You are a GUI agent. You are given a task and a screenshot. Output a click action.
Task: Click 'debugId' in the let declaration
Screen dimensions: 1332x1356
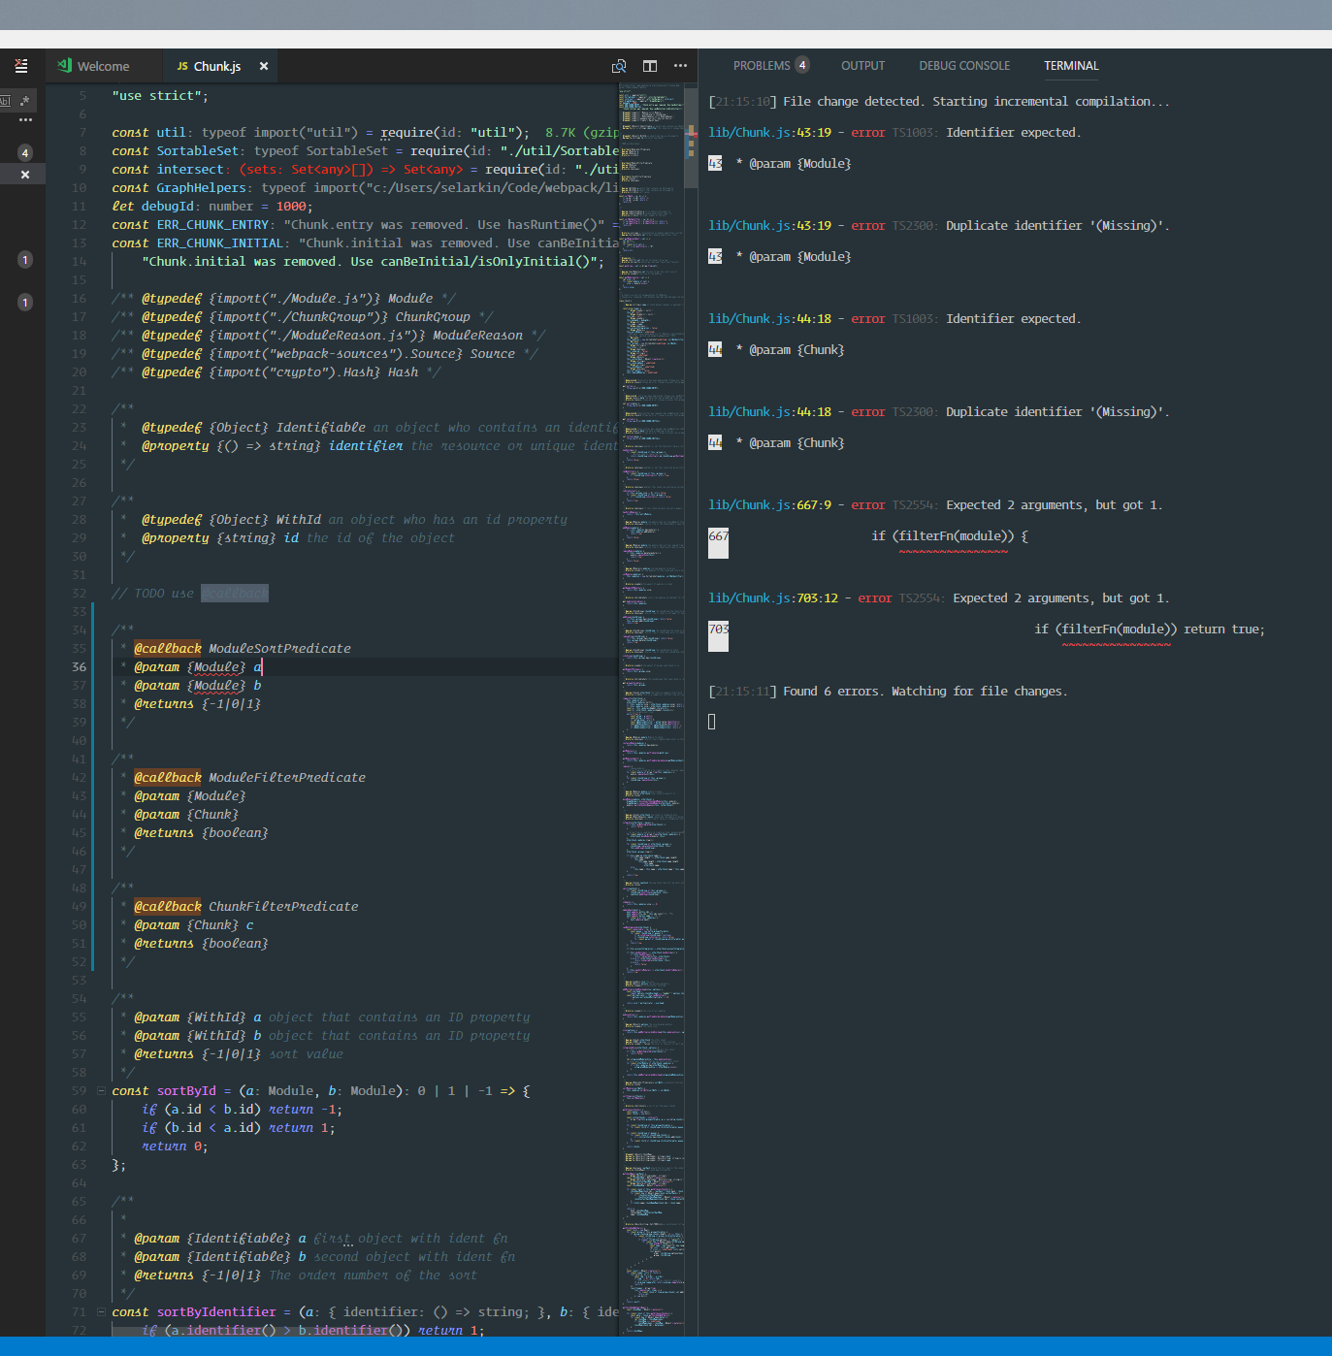tap(168, 207)
